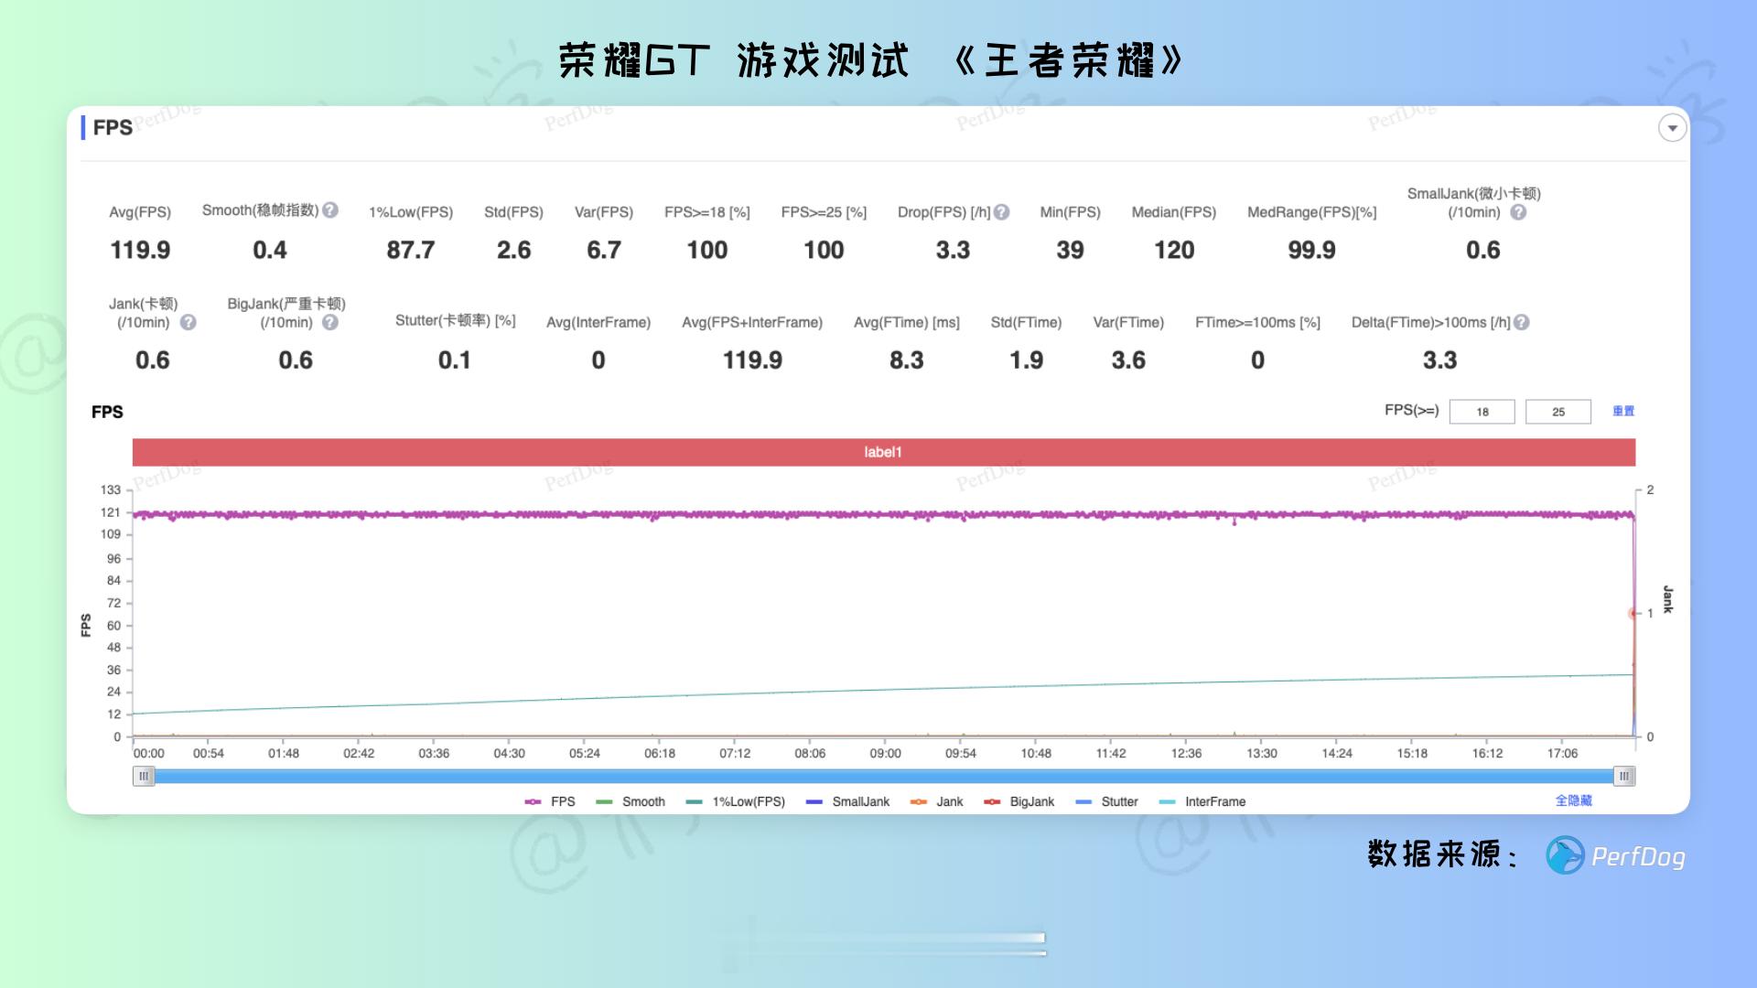The image size is (1757, 988).
Task: Click the 重置 reset link
Action: 1623,411
